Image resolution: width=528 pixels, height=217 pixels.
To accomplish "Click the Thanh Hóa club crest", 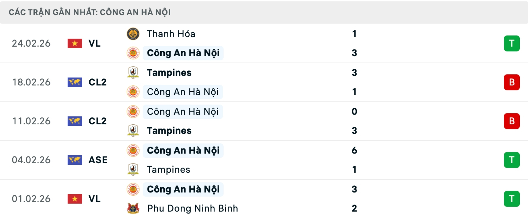I will click(133, 34).
